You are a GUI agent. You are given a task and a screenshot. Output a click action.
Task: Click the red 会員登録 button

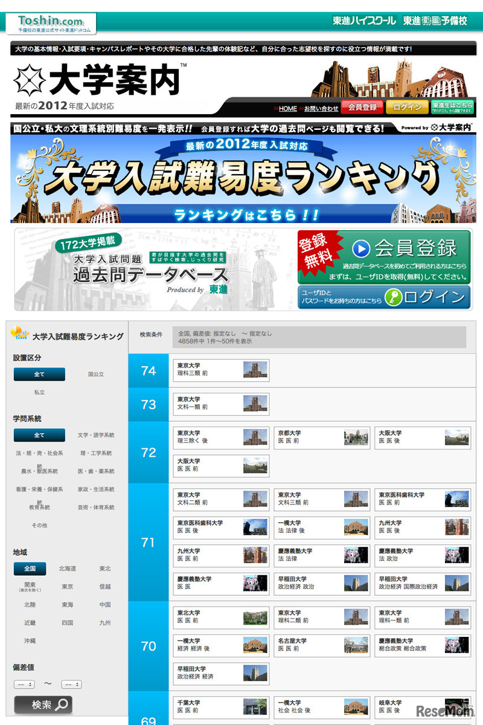pos(362,107)
